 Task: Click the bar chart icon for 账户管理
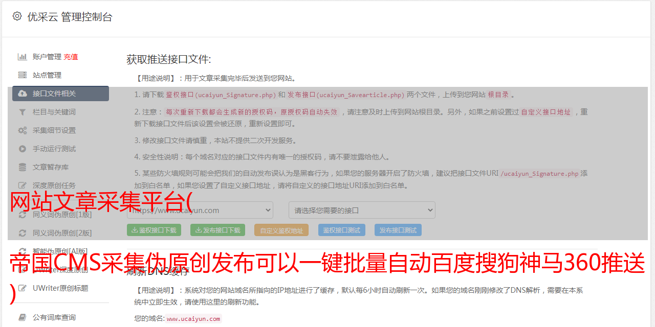coord(23,57)
